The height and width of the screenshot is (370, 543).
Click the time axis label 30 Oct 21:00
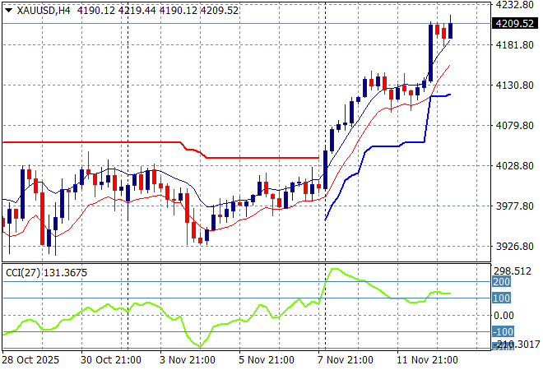coord(111,360)
